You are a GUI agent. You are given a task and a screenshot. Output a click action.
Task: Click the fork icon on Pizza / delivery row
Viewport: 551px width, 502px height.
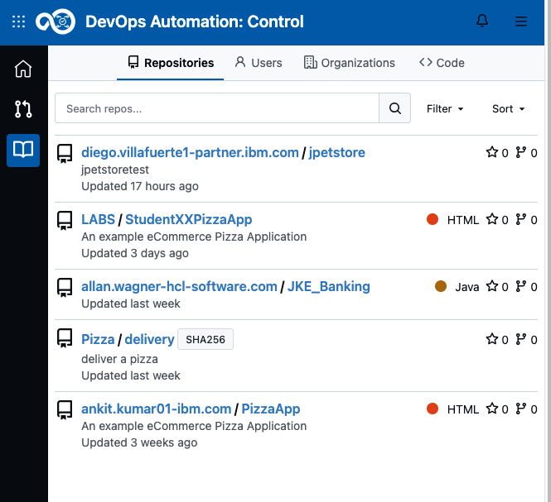(521, 339)
